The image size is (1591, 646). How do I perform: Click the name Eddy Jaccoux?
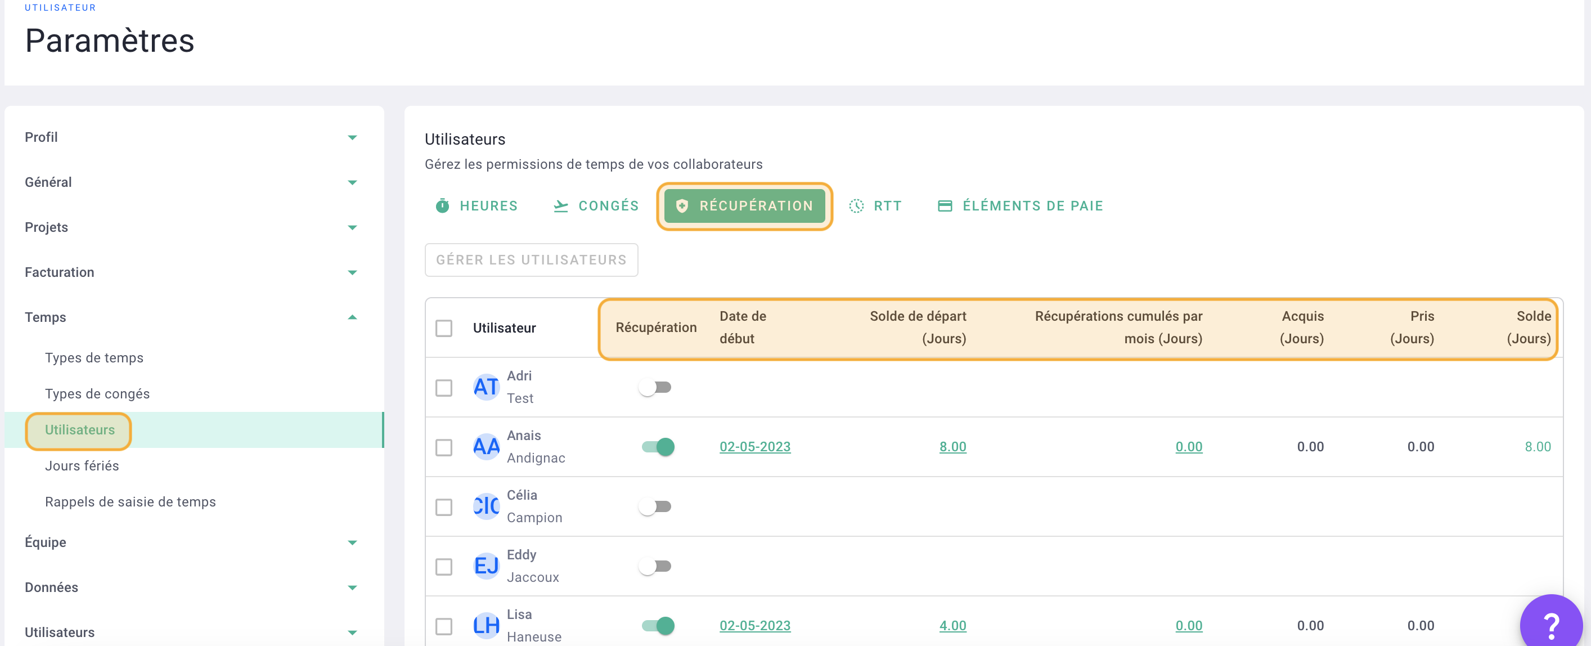[x=532, y=566]
